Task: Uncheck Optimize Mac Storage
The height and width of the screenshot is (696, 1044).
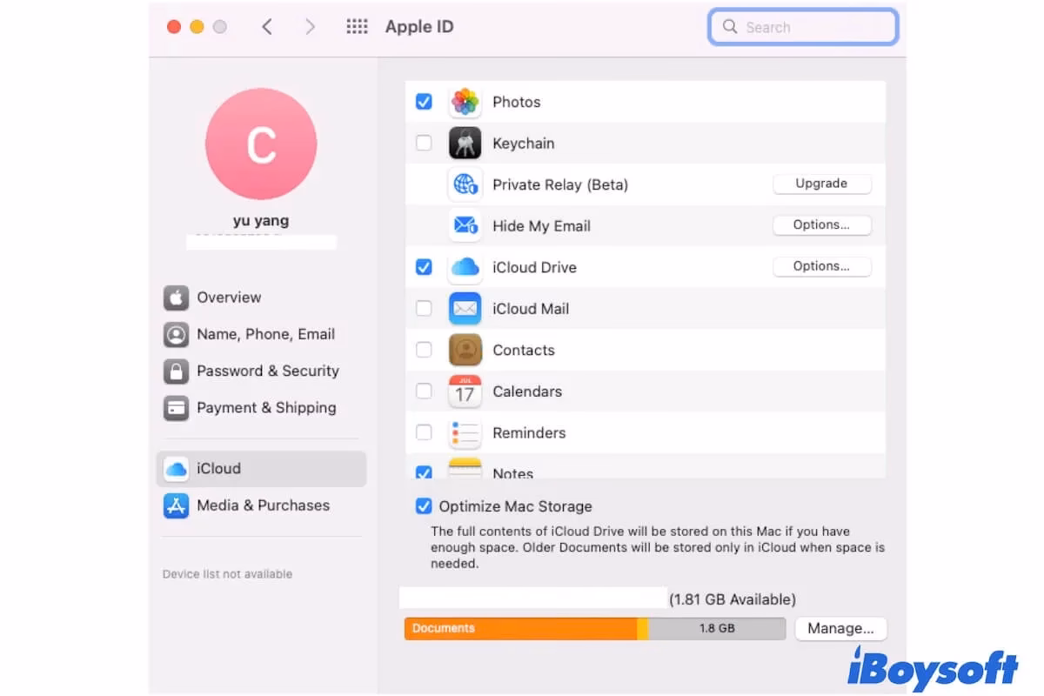Action: click(x=424, y=506)
